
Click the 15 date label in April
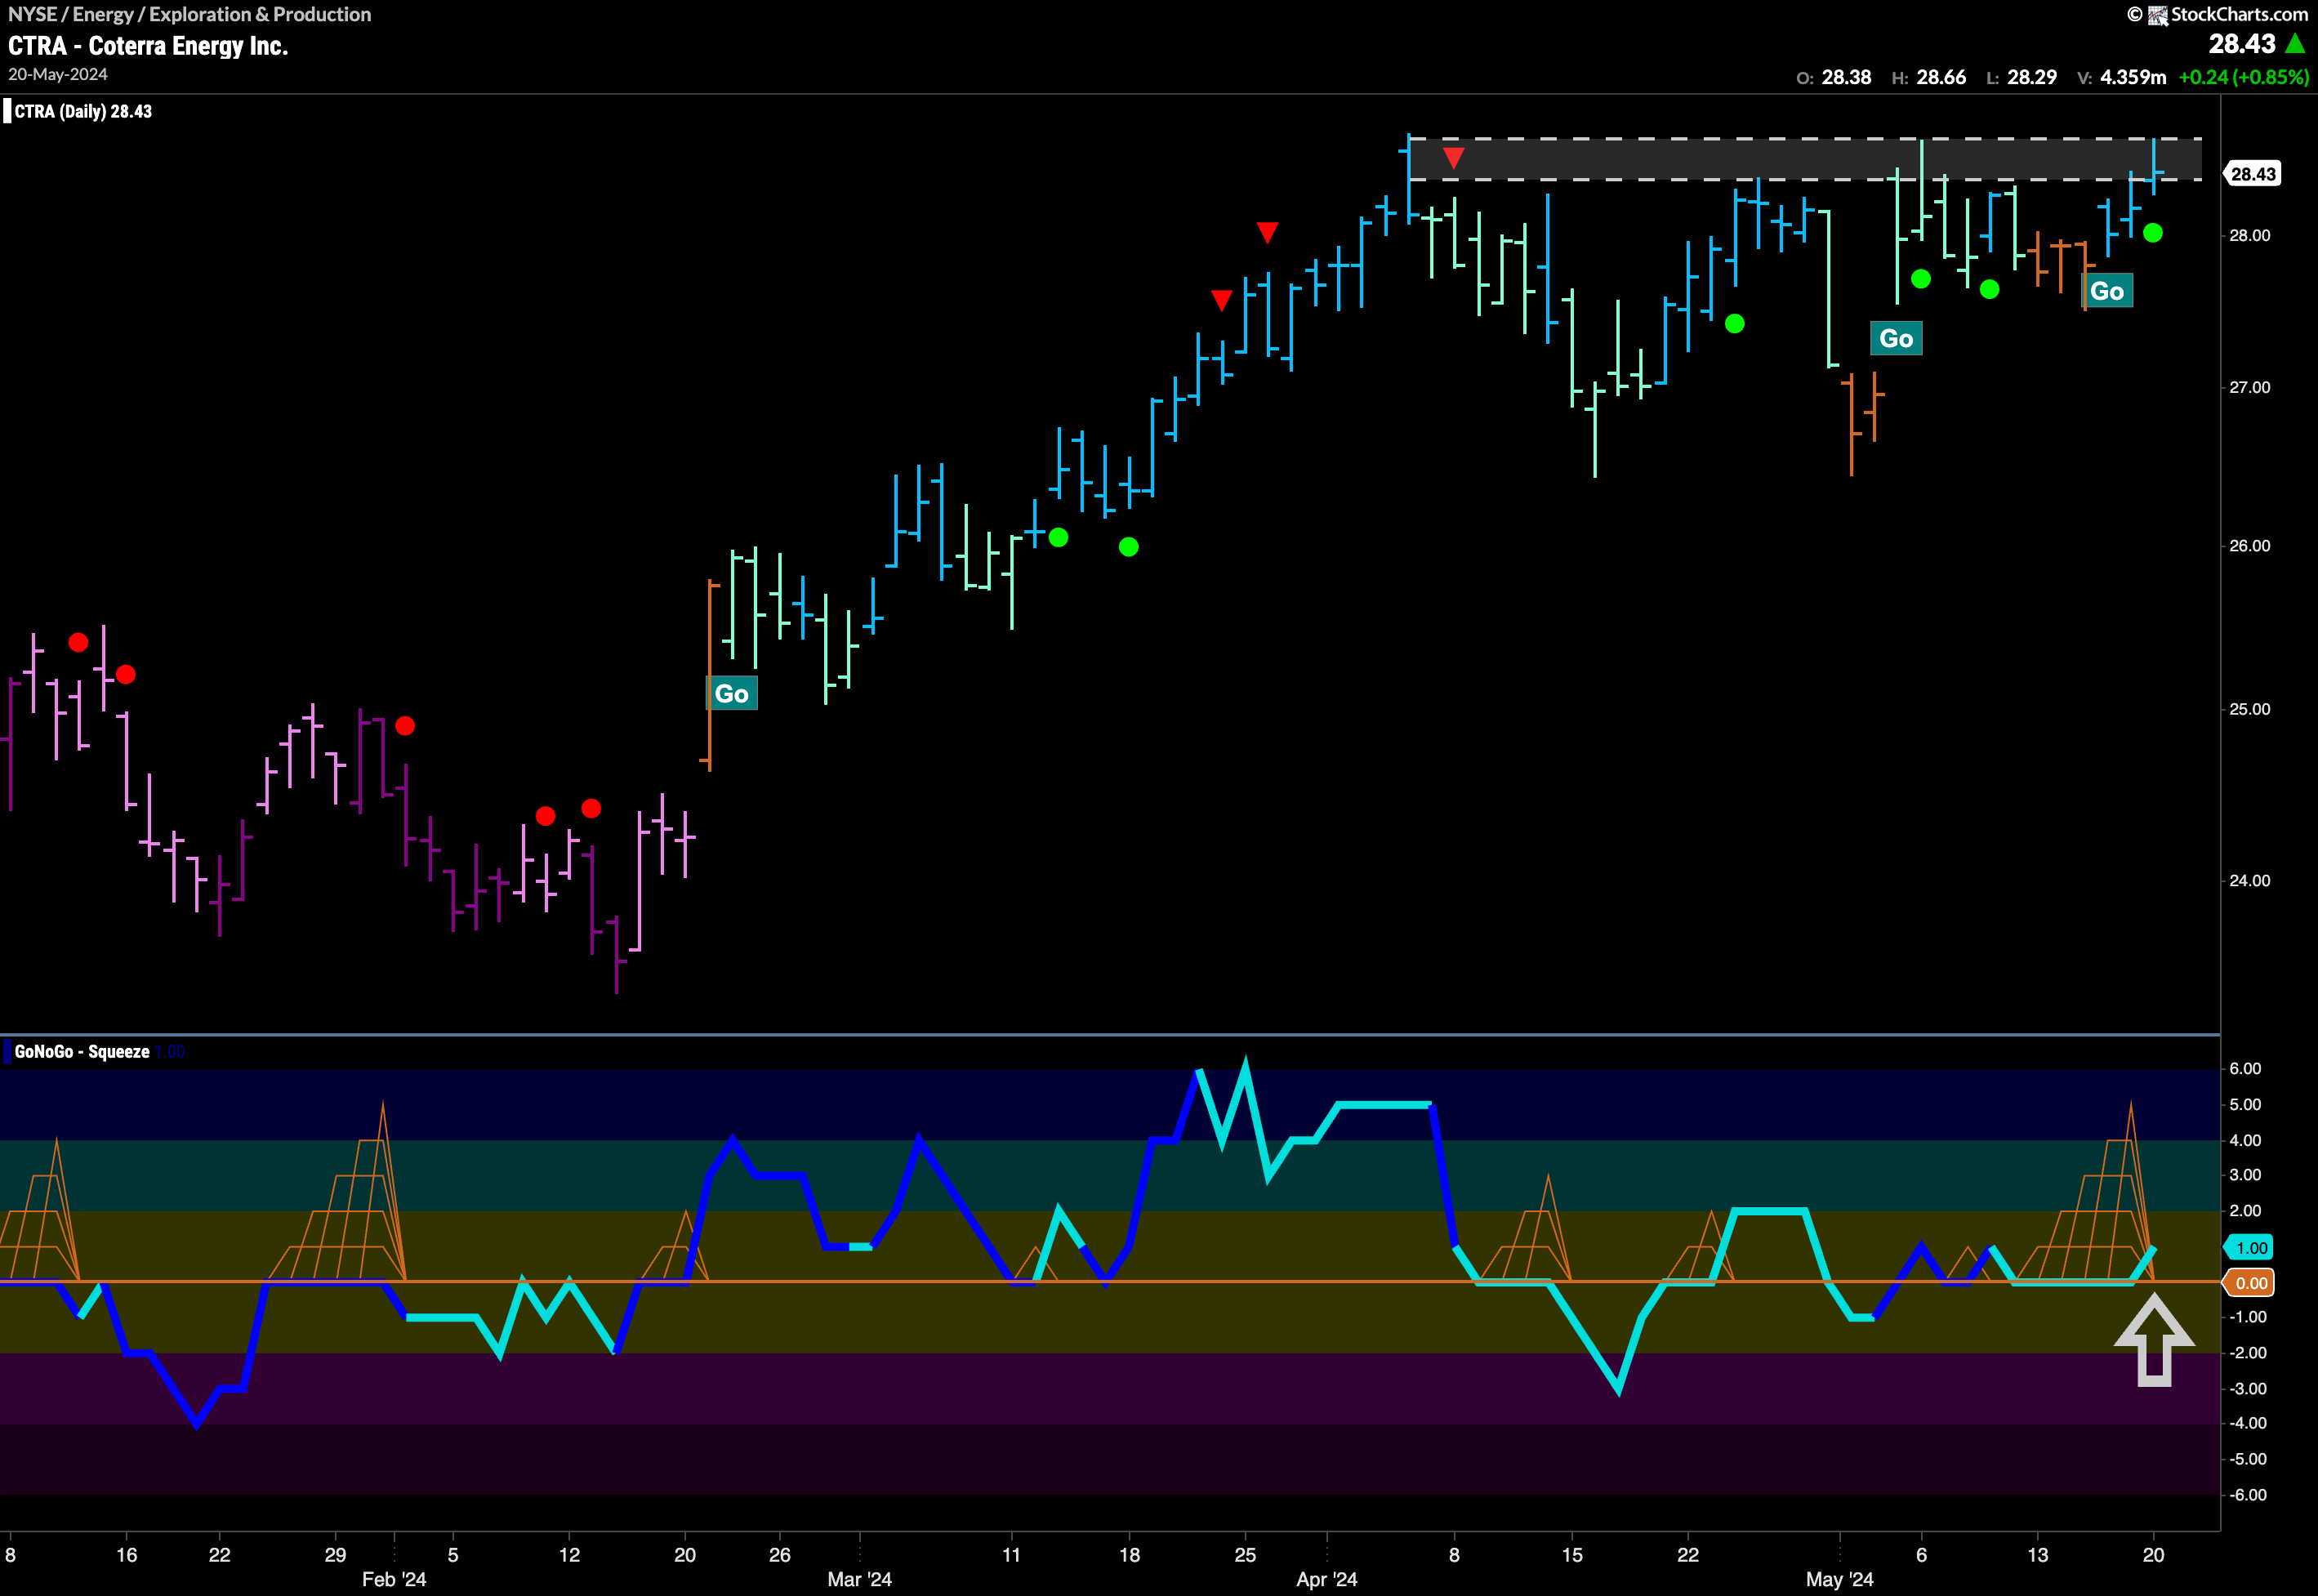click(x=1572, y=1555)
